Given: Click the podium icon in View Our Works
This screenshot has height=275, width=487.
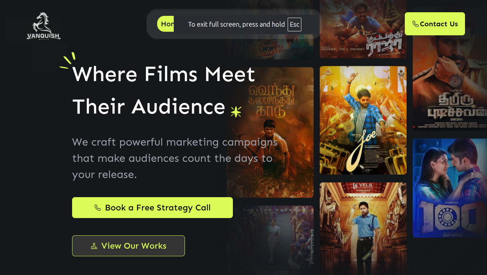Looking at the screenshot, I should 94,246.
